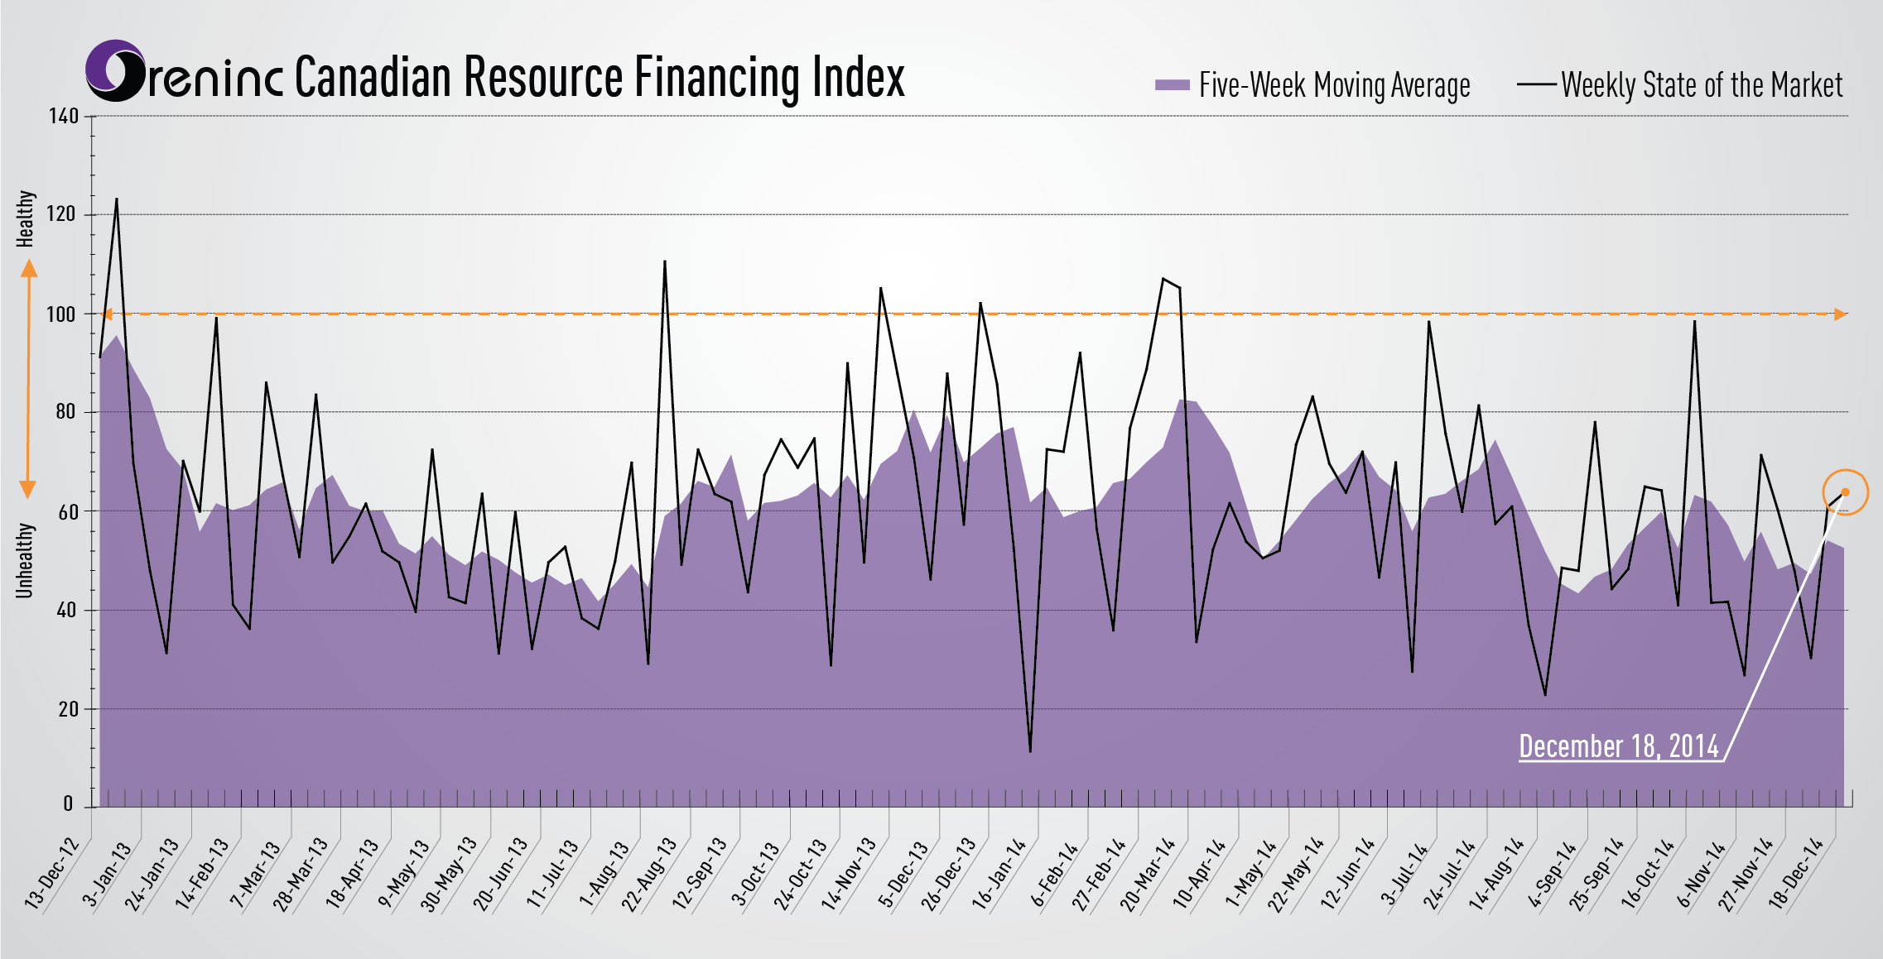Click the chart title 'Canadian Resource Financing Index'
The width and height of the screenshot is (1883, 959).
click(600, 77)
